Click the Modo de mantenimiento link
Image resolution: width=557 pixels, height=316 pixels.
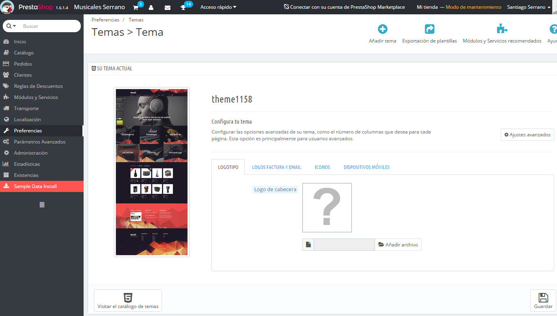[473, 7]
